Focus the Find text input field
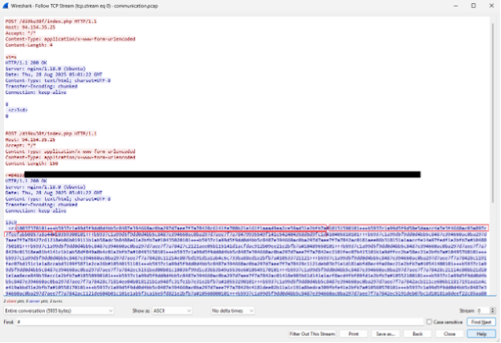501x343 pixels. [x=220, y=322]
